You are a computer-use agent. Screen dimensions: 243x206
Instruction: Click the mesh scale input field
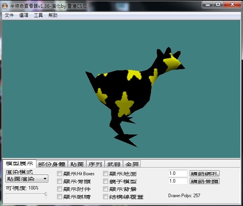(x=177, y=173)
